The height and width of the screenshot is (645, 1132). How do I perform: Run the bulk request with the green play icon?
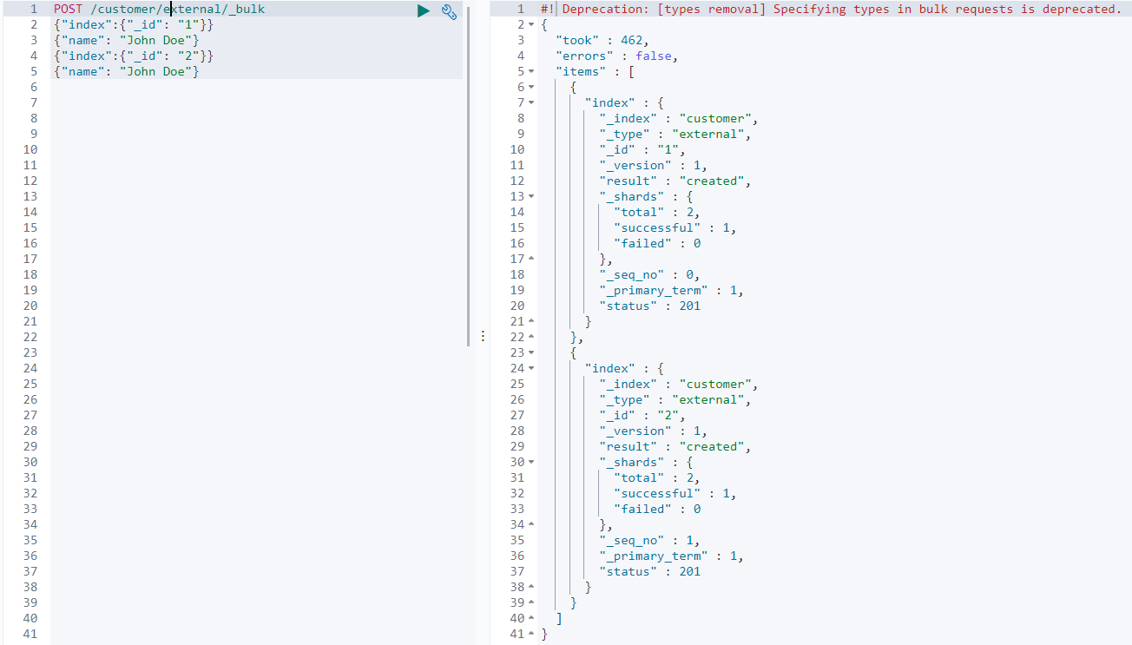click(423, 10)
